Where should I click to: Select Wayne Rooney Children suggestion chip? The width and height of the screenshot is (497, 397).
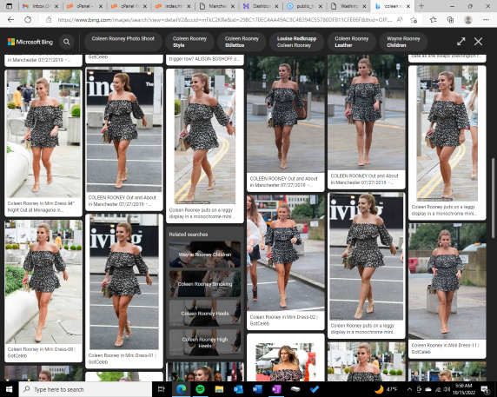[x=403, y=42]
